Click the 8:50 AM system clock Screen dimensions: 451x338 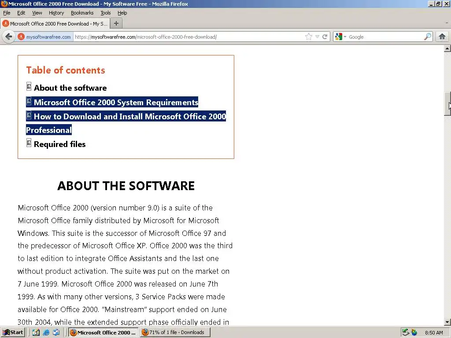pyautogui.click(x=434, y=333)
